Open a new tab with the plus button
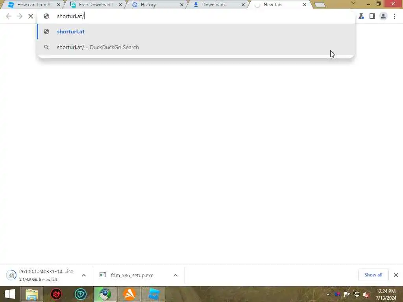The width and height of the screenshot is (403, 302). click(320, 5)
